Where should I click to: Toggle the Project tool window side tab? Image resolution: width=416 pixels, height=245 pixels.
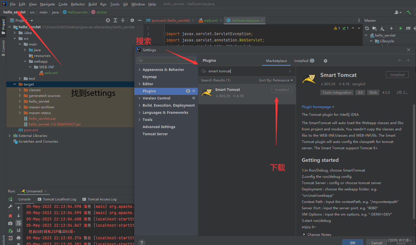[x=3, y=27]
